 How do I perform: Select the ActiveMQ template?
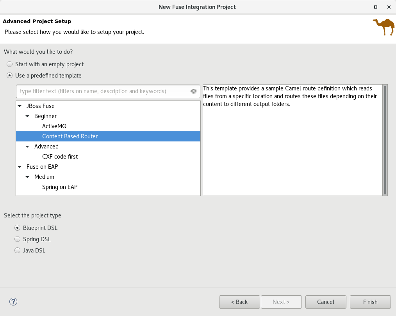[x=54, y=126]
